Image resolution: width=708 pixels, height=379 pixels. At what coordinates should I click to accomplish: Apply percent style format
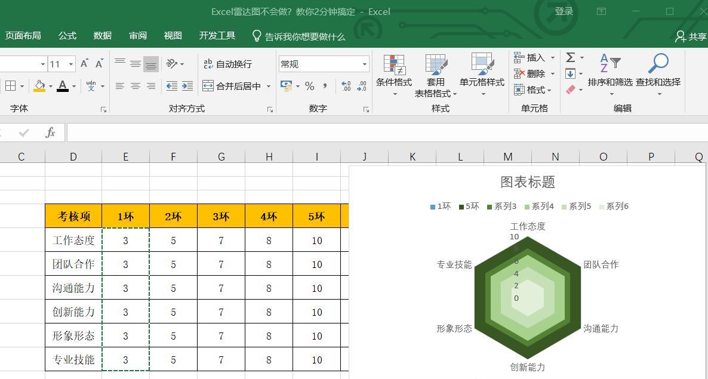[310, 86]
